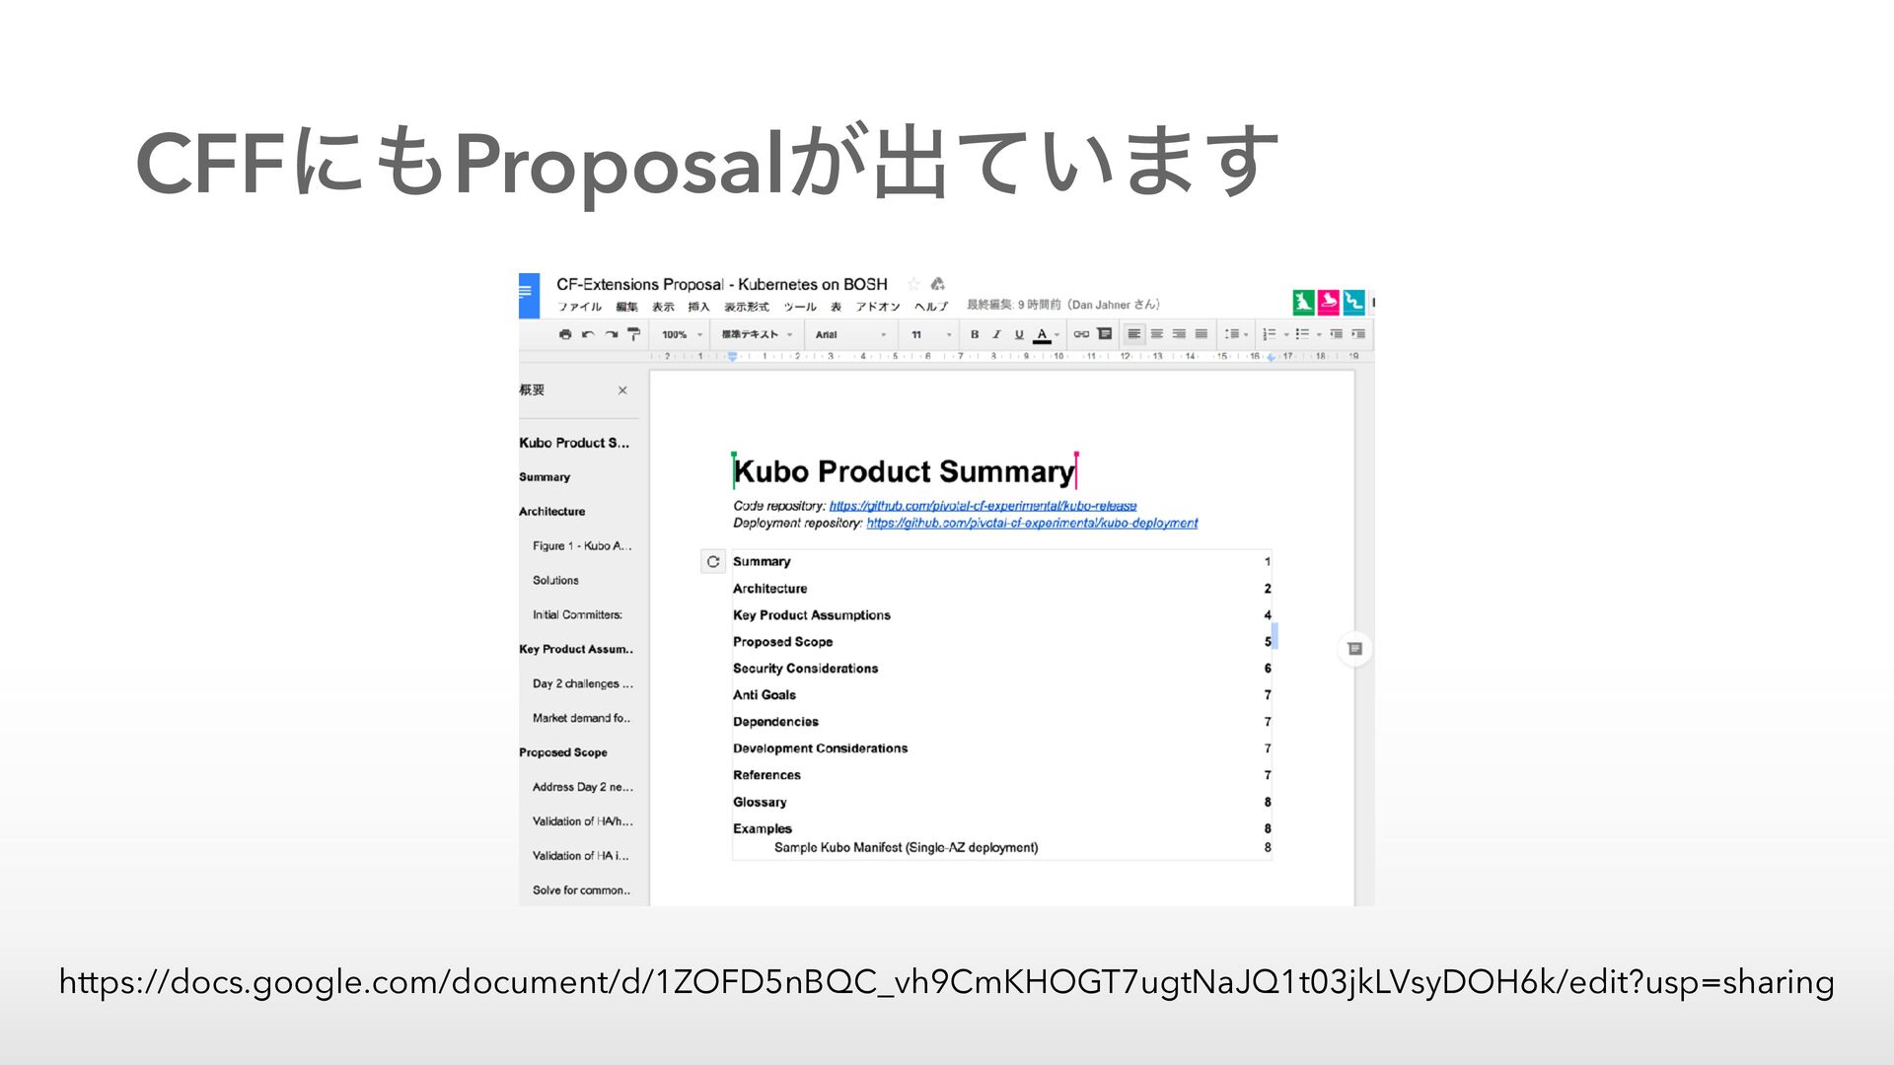Click the insert link icon
This screenshot has height=1065, width=1894.
pyautogui.click(x=1081, y=334)
